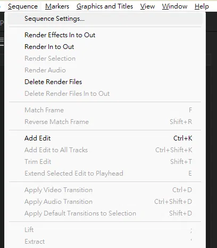Click the Lift menu entry

[x=105, y=230]
